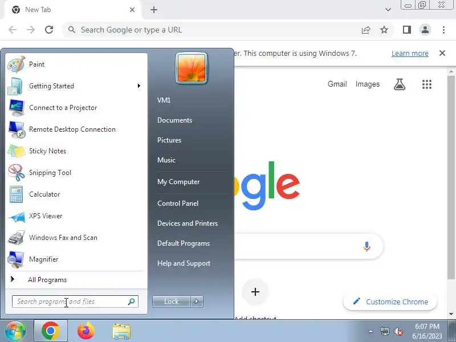The width and height of the screenshot is (456, 342).
Task: Show hidden tray icons
Action: coord(371,331)
